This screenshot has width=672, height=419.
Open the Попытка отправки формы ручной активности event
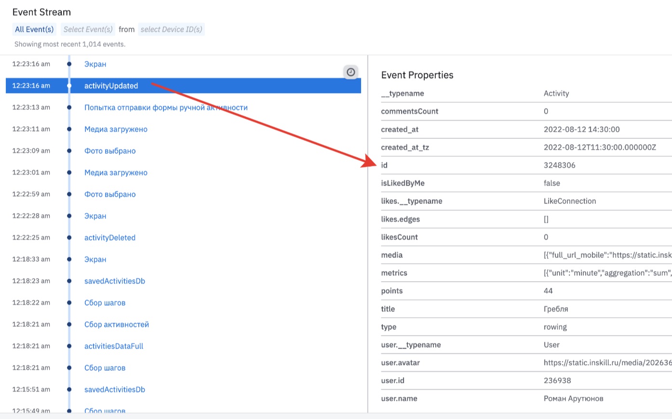pos(166,108)
